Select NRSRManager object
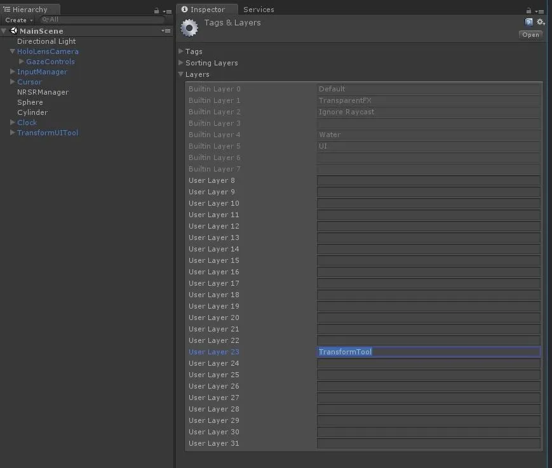Viewport: 552px width, 468px height. click(43, 92)
